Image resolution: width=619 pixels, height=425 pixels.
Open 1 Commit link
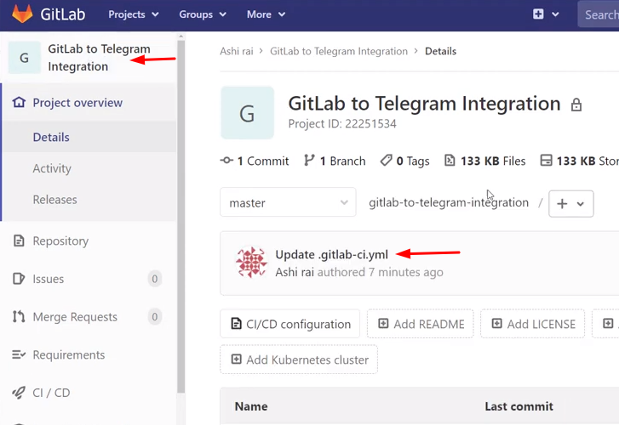click(x=263, y=161)
